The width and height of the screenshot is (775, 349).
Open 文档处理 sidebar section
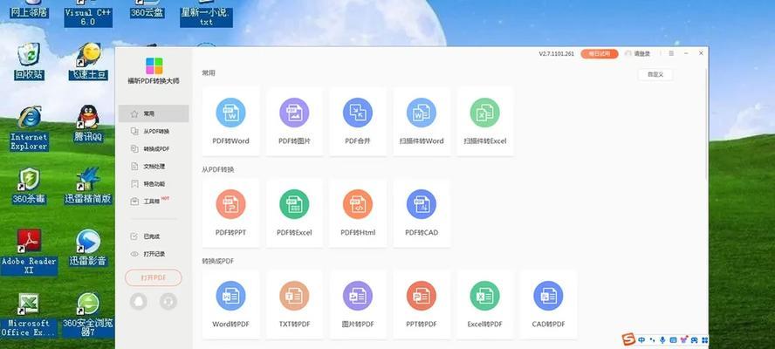[154, 167]
